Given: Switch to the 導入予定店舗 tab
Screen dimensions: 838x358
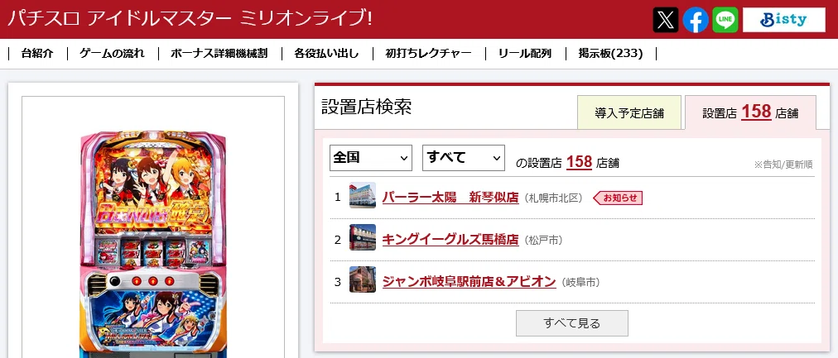Looking at the screenshot, I should 629,112.
